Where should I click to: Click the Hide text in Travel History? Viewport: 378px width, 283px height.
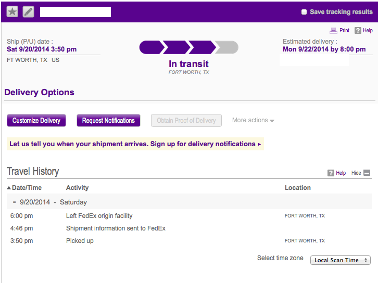coord(356,173)
